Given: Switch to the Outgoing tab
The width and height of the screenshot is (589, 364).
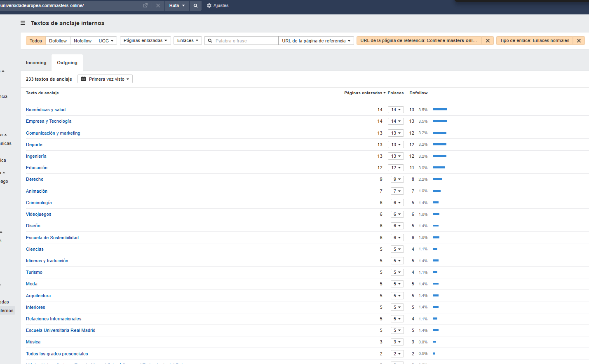Looking at the screenshot, I should (67, 63).
